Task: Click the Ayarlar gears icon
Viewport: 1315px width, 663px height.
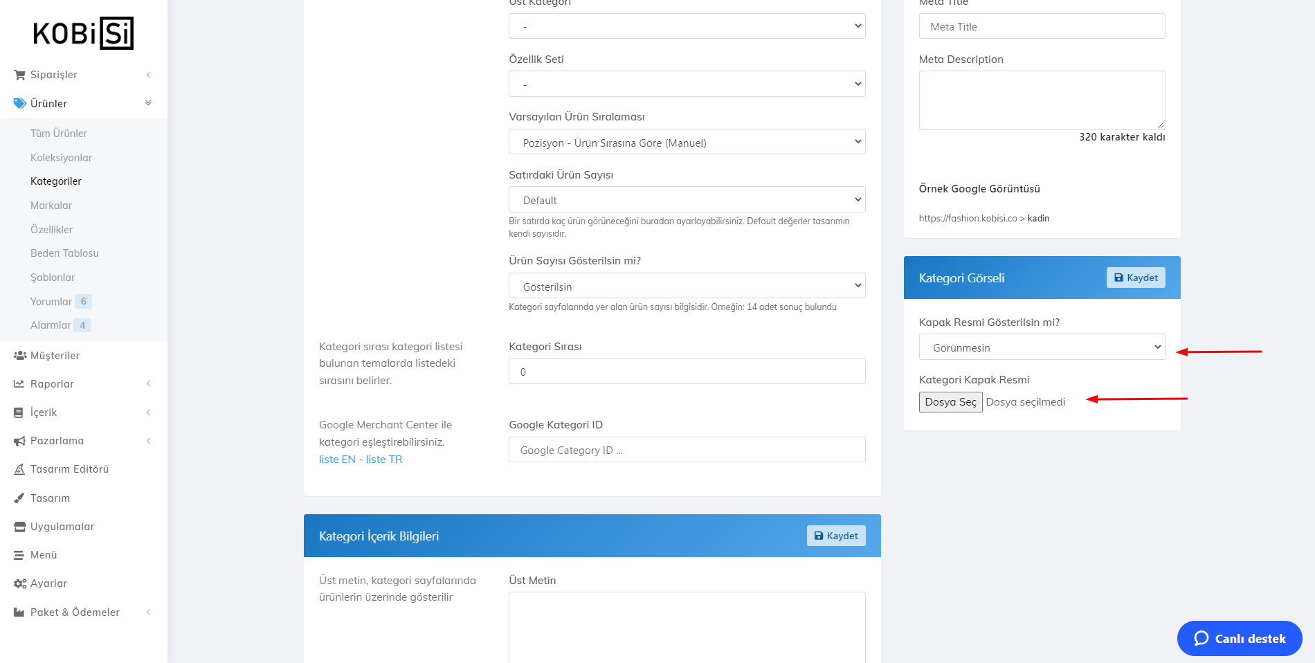Action: click(19, 583)
